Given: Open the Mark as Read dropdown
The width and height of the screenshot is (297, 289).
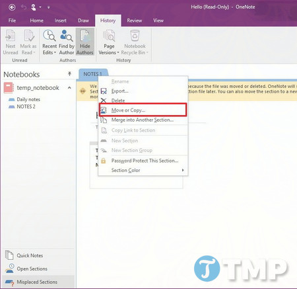Looking at the screenshot, I should [28, 42].
